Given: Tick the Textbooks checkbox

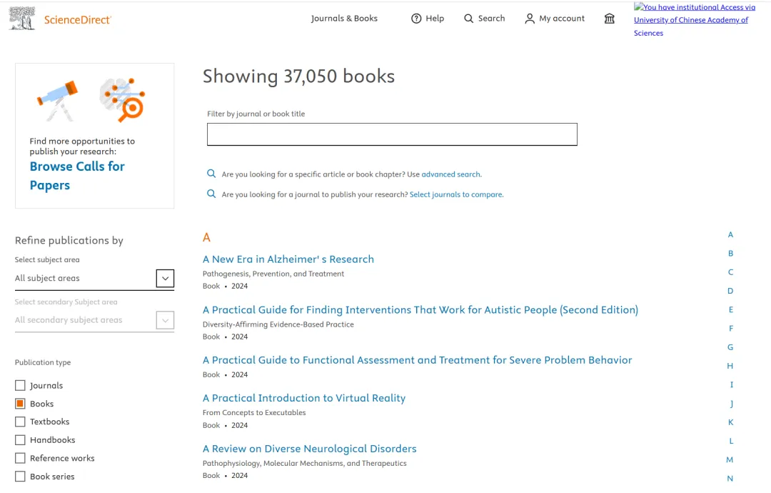Looking at the screenshot, I should (20, 422).
